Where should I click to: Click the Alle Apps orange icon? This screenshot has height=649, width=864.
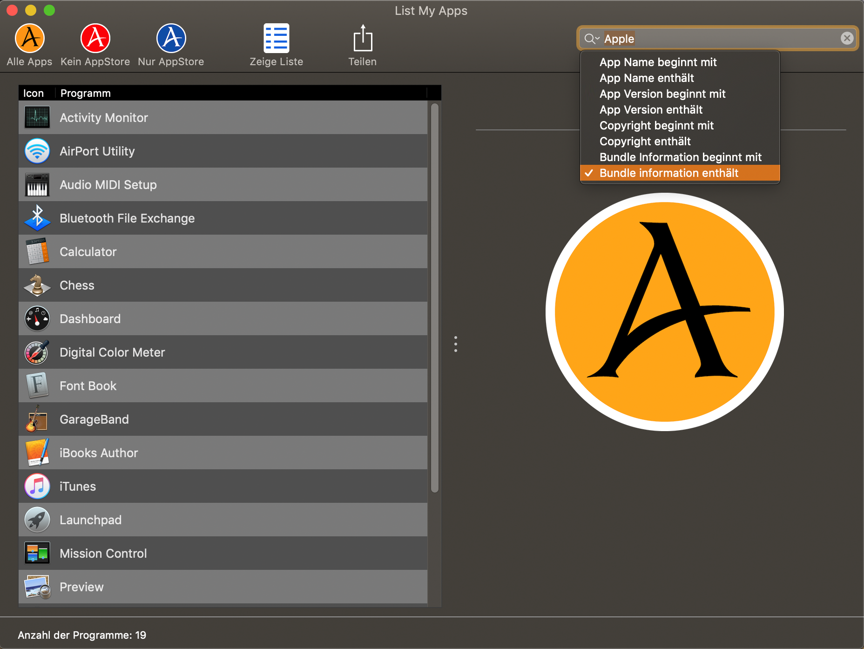[30, 38]
